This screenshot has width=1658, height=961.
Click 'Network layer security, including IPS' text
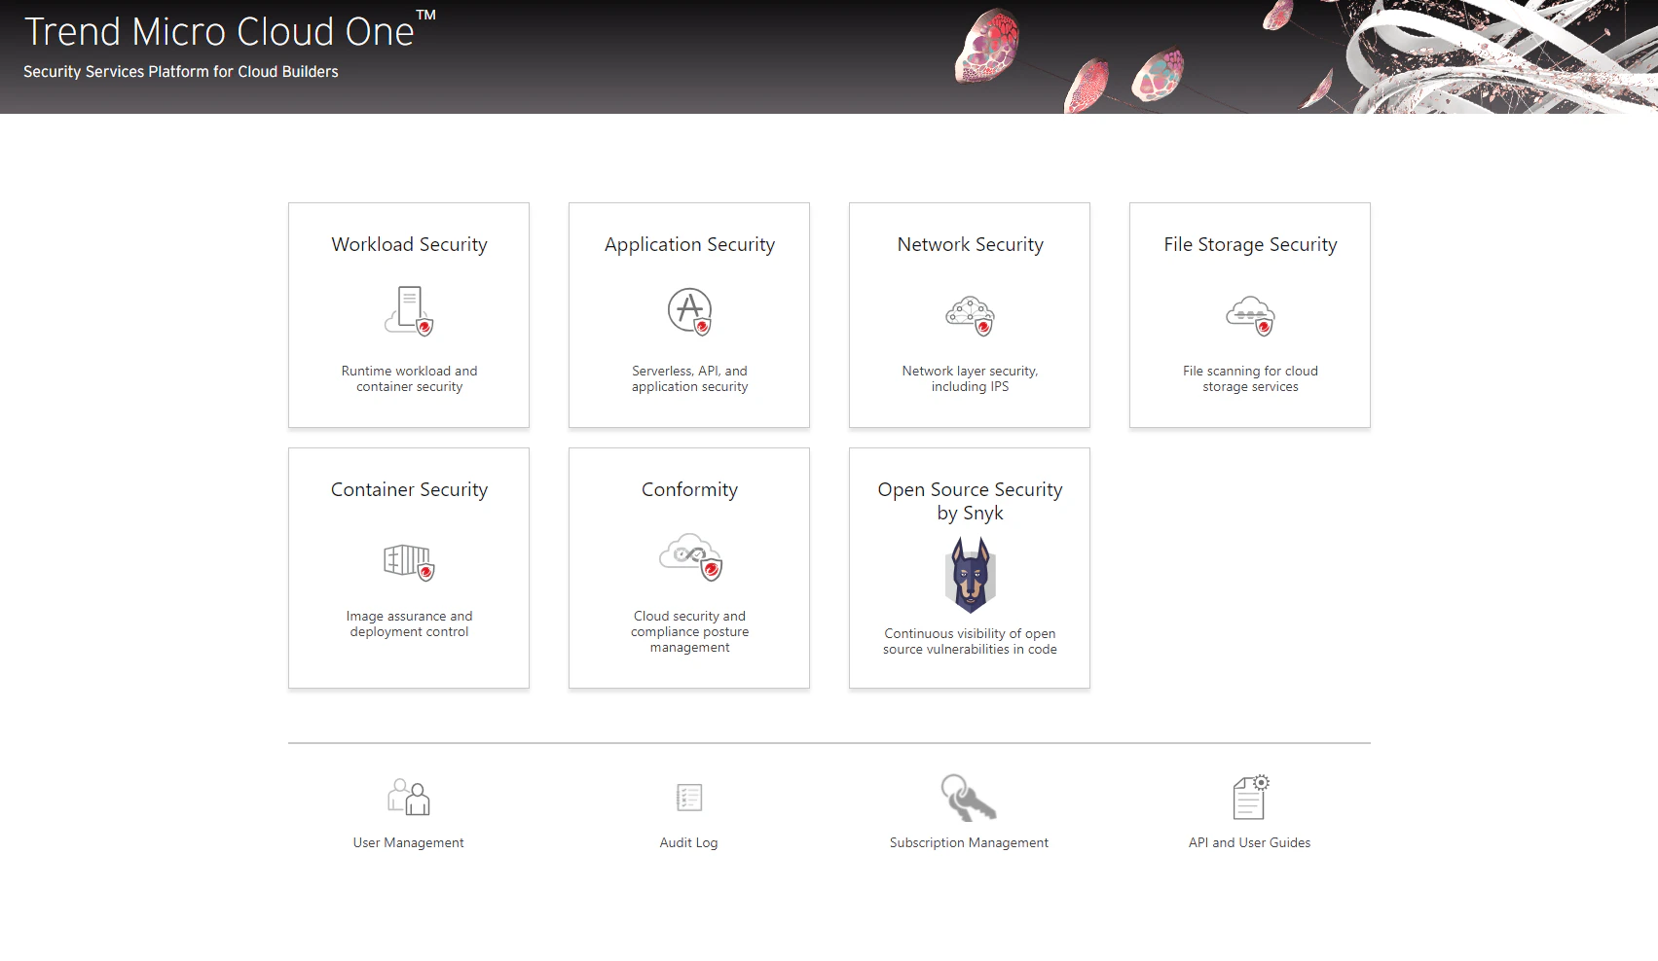click(970, 378)
